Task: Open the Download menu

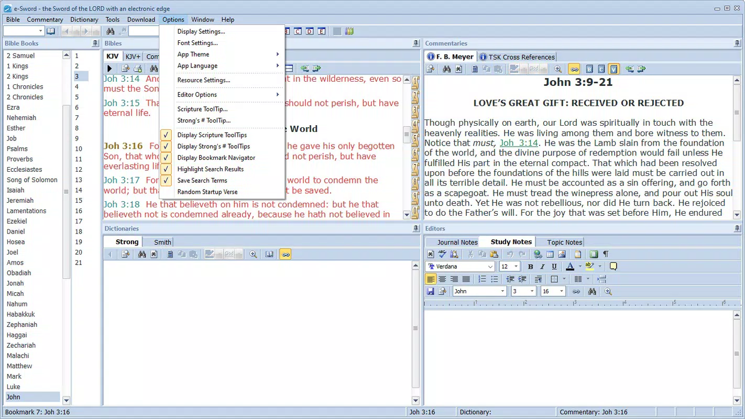Action: [x=141, y=19]
